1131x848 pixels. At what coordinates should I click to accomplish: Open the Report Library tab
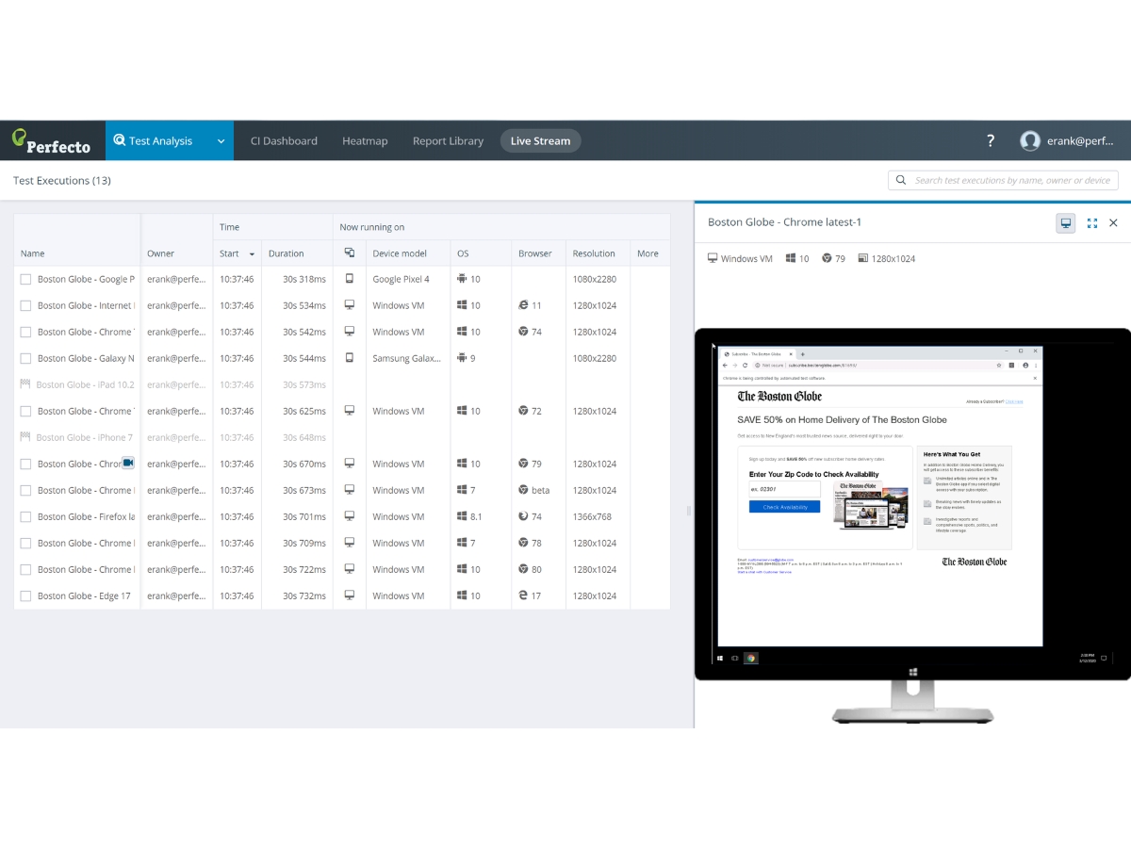coord(448,141)
